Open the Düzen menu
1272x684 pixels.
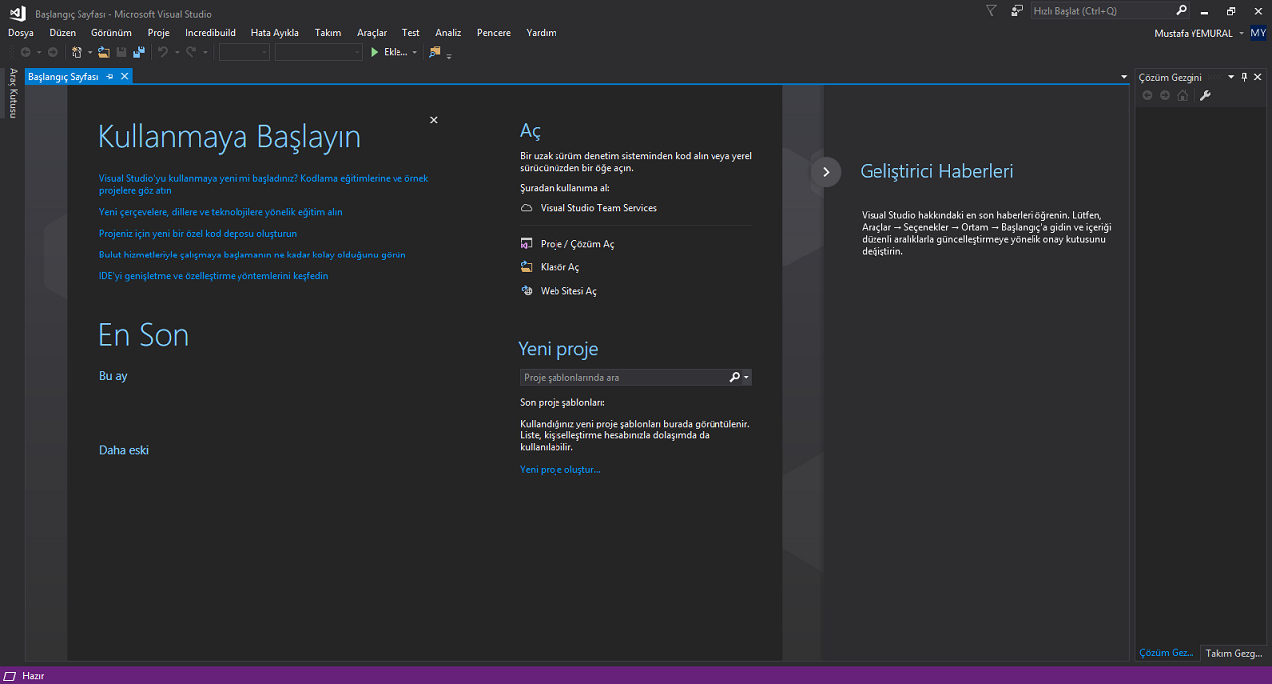click(63, 33)
